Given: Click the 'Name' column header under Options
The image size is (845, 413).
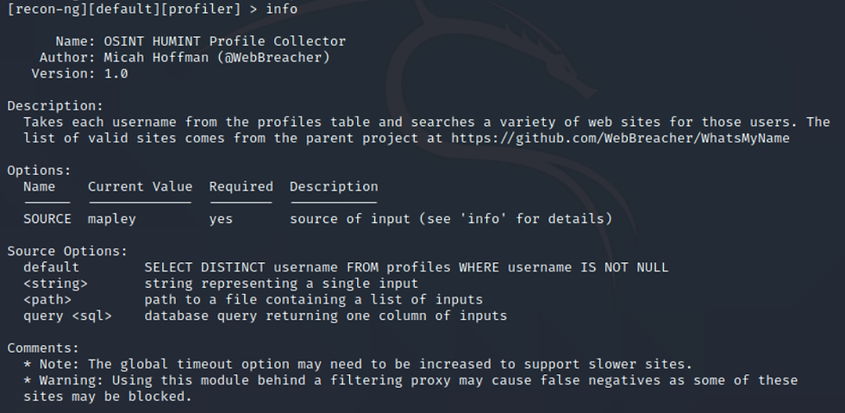Looking at the screenshot, I should coord(40,186).
